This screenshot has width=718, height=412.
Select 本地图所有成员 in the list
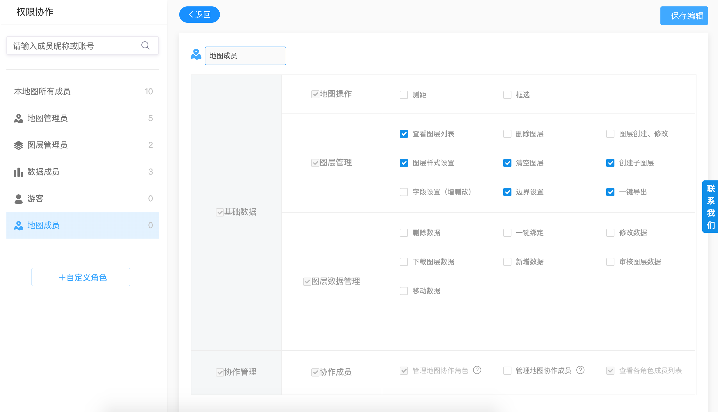coord(83,91)
